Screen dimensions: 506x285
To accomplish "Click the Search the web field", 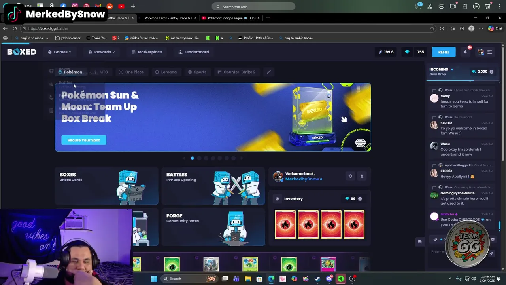I will (253, 7).
